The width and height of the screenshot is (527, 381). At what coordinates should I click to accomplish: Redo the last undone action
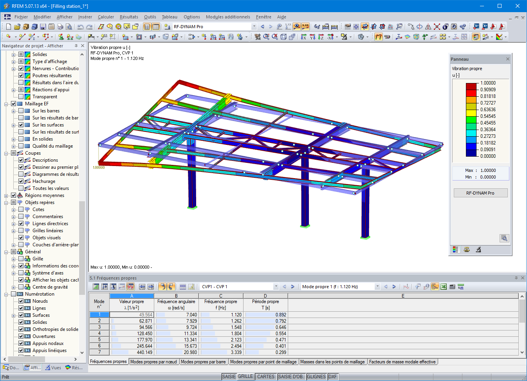(x=89, y=27)
